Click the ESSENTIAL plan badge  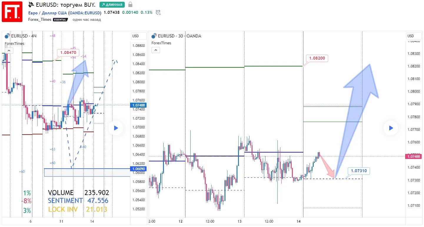pyautogui.click(x=60, y=20)
